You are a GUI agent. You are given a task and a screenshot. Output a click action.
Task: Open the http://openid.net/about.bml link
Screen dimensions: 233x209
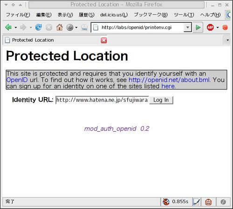[x=169, y=80]
